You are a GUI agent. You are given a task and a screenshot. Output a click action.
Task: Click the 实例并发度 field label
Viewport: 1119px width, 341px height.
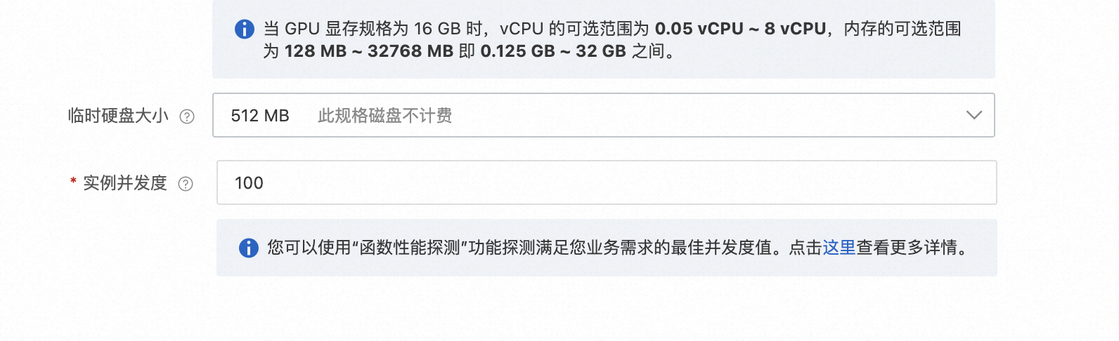tap(125, 183)
